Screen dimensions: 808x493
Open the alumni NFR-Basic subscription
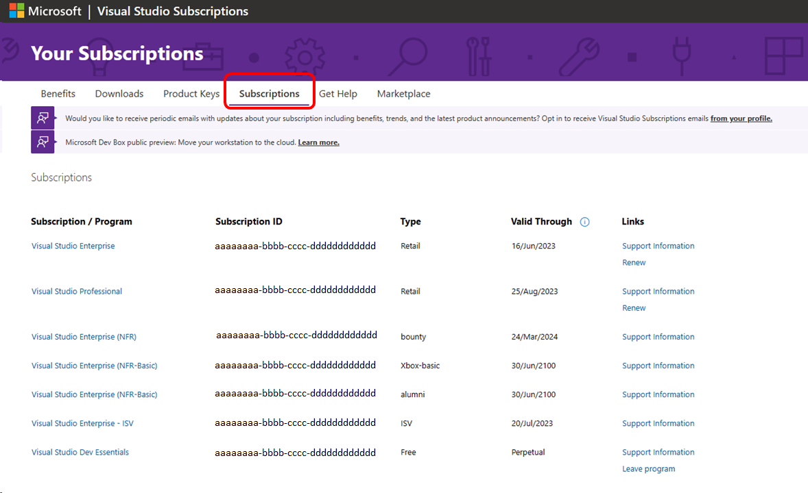coord(94,394)
